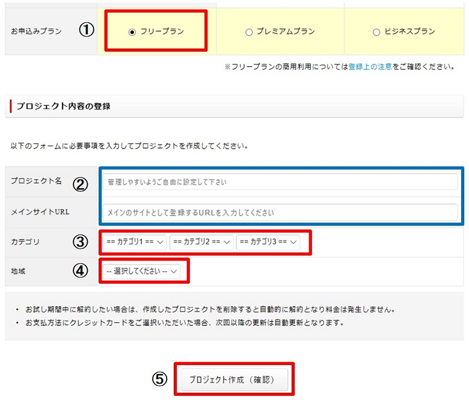Image resolution: width=469 pixels, height=400 pixels.
Task: Expand the カテゴリ2 dropdown list
Action: pos(201,242)
